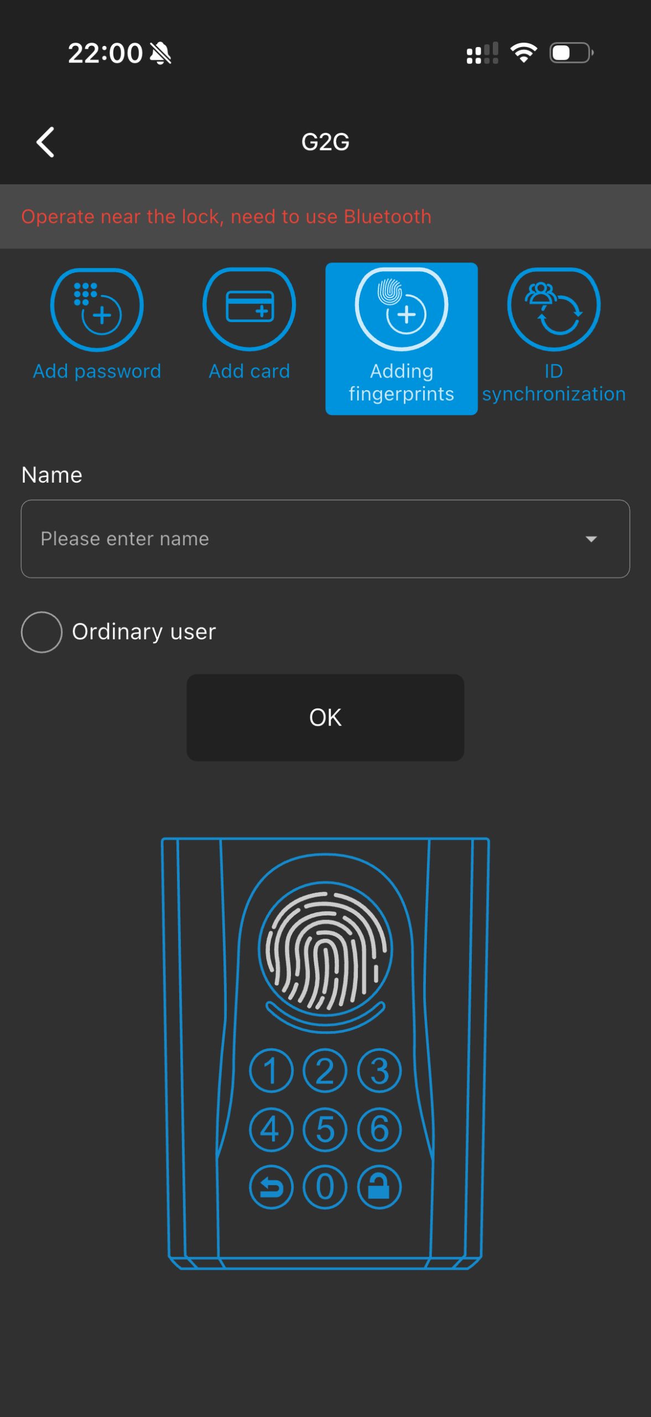The height and width of the screenshot is (1417, 651).
Task: Tap the number 5 key on lock image
Action: 325,1129
